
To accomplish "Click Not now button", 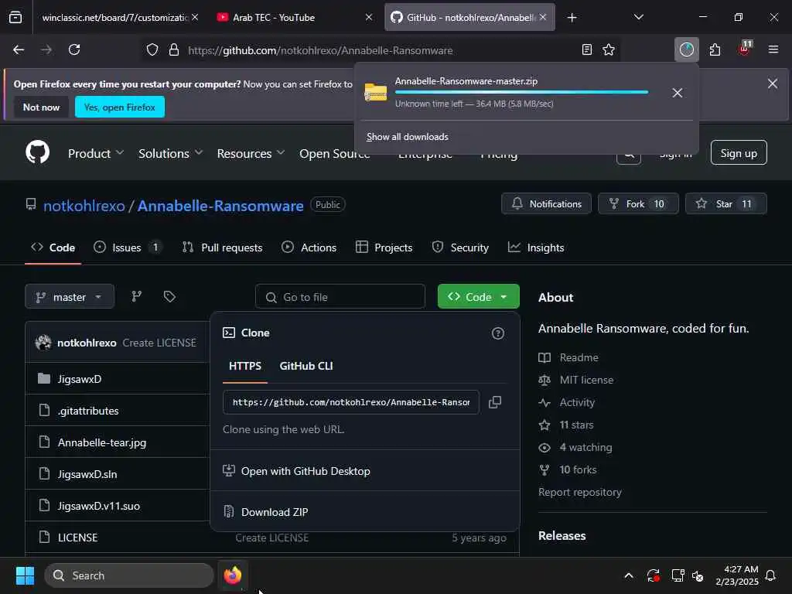I will 41,107.
